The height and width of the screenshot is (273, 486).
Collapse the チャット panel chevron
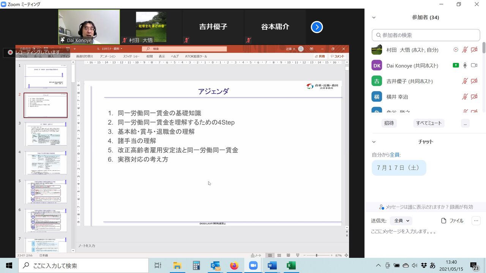coord(374,141)
